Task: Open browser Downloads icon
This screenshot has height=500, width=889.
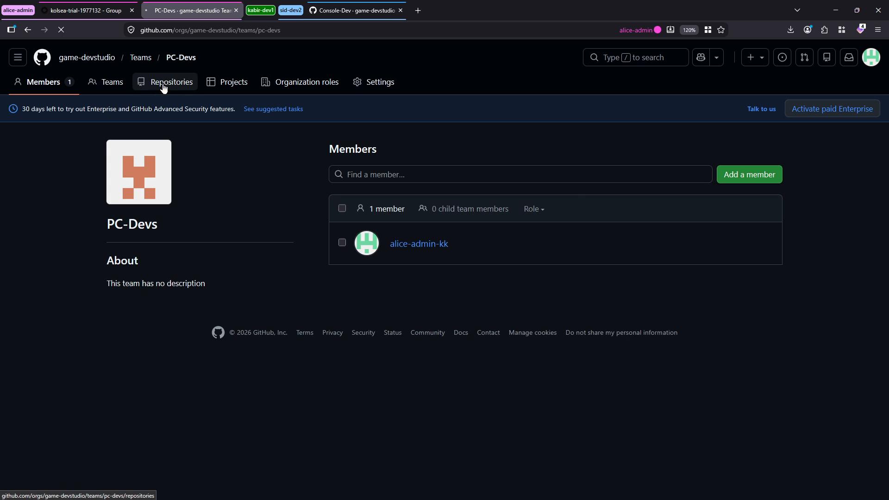Action: pos(790,30)
